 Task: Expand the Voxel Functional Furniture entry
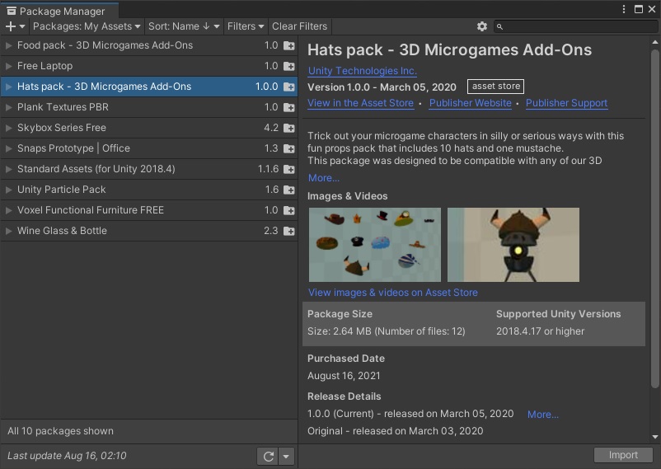click(8, 210)
